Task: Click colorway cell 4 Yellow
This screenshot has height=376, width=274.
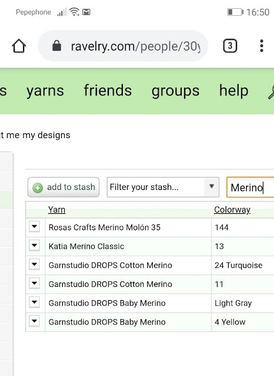Action: [x=243, y=322]
